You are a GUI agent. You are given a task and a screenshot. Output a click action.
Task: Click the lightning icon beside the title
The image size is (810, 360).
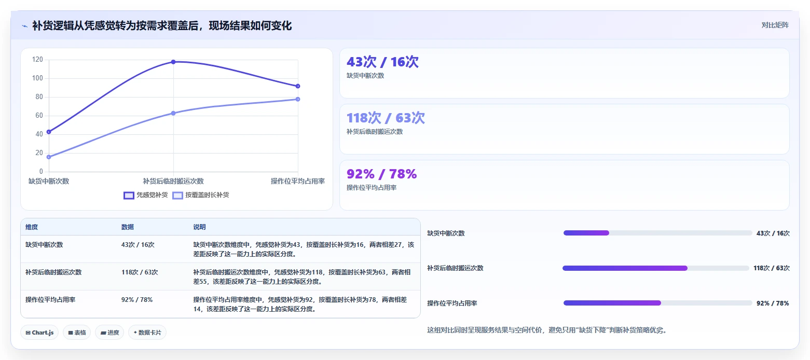[x=25, y=26]
